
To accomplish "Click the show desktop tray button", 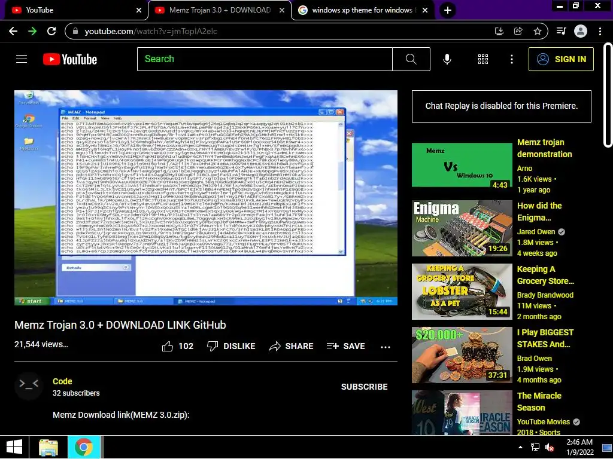I will pos(607,447).
